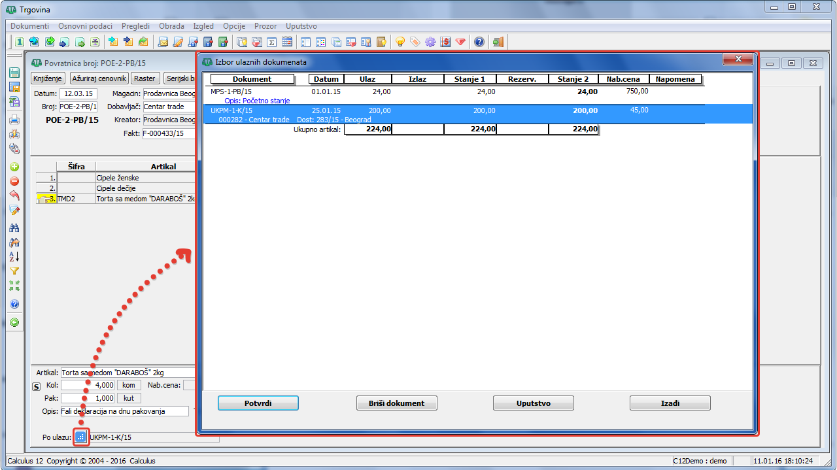The image size is (837, 470).
Task: Click the light bulb toolbar icon
Action: pos(400,42)
